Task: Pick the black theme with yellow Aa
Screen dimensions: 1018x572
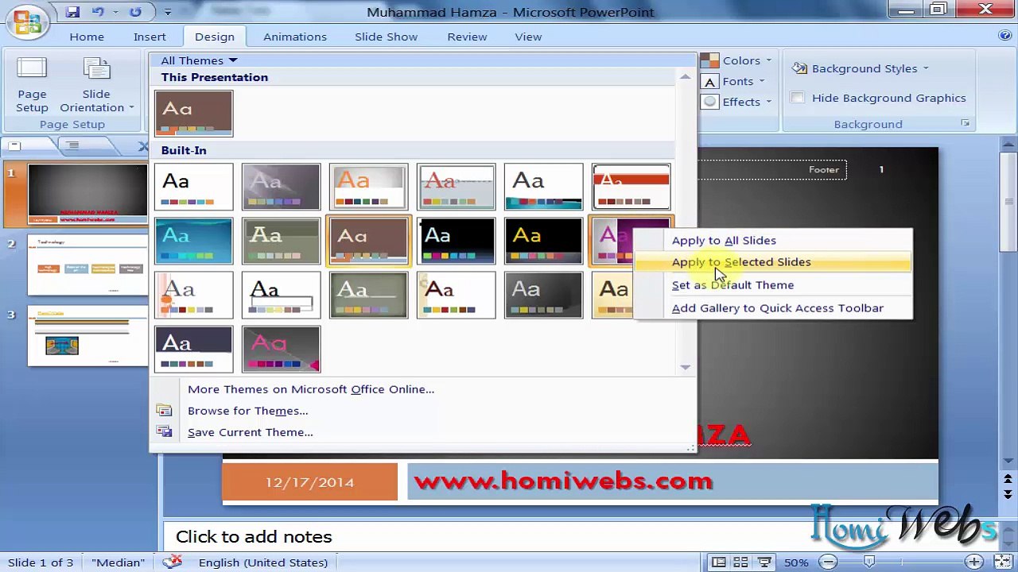Action: pyautogui.click(x=543, y=241)
